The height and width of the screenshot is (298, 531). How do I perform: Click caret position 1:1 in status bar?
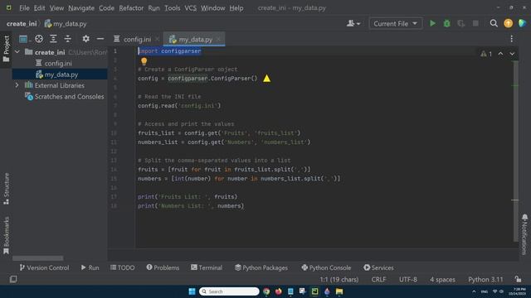coord(339,280)
